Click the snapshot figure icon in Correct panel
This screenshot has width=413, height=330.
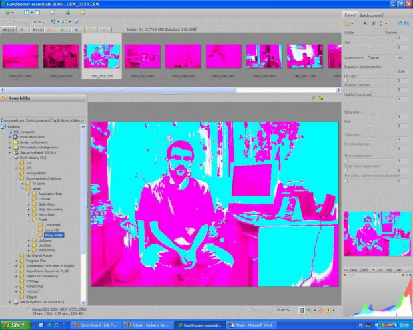[381, 23]
